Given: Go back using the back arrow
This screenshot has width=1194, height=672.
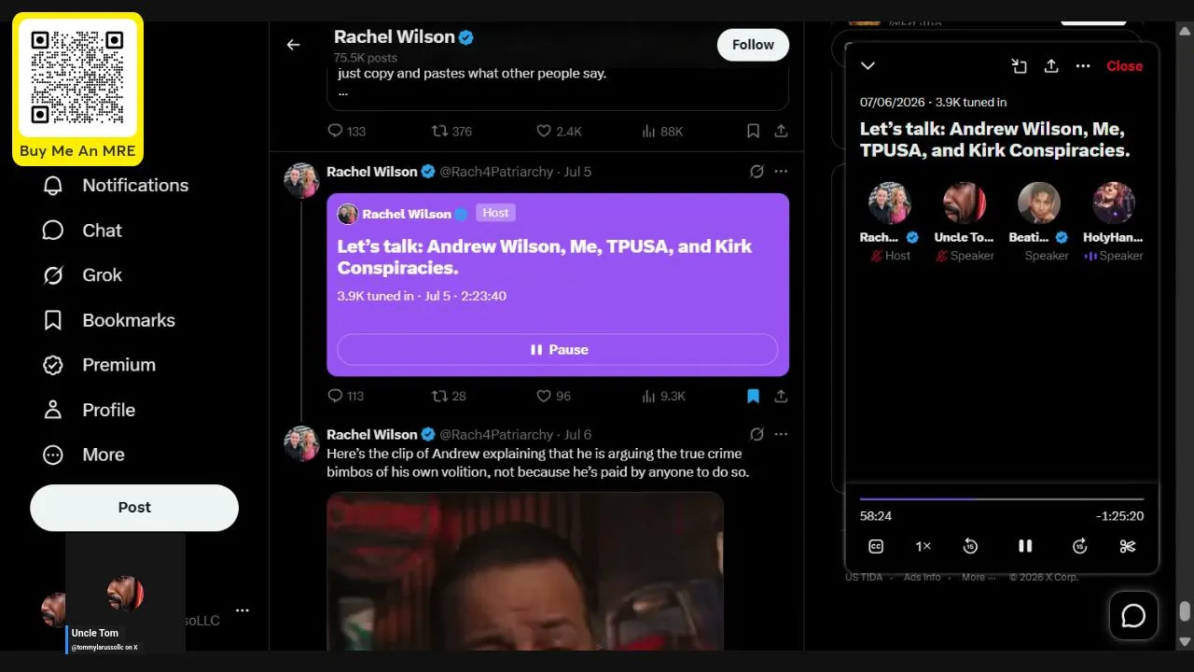Looking at the screenshot, I should 293,45.
